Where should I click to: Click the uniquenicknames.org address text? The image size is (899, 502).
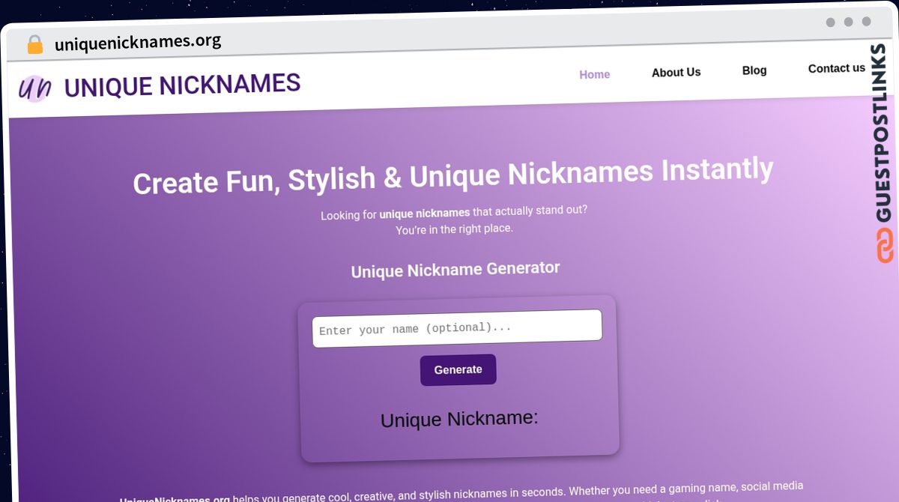click(138, 42)
